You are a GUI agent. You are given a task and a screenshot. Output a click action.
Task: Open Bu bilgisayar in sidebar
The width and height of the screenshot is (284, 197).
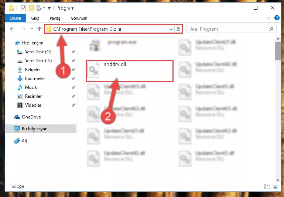tap(41, 129)
